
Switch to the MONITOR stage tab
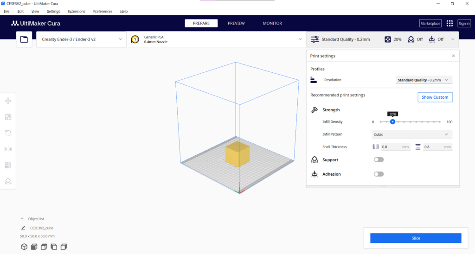click(272, 23)
